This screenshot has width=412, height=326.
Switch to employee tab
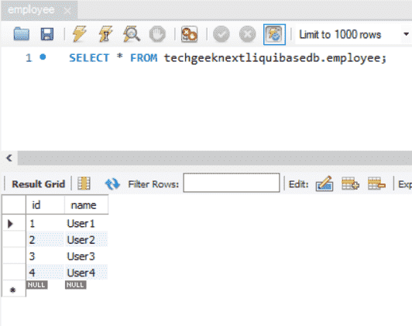(31, 10)
